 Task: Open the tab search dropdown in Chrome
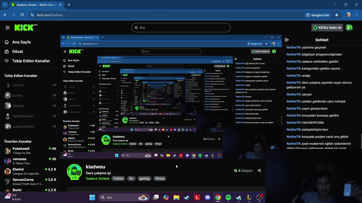point(5,5)
